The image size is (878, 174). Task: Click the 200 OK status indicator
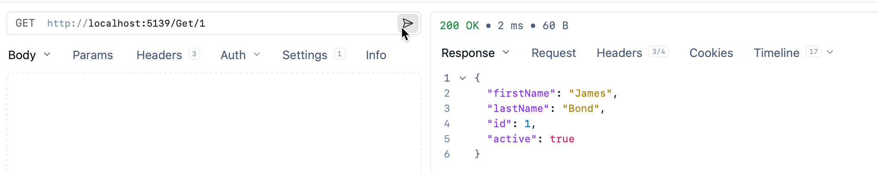pos(459,26)
